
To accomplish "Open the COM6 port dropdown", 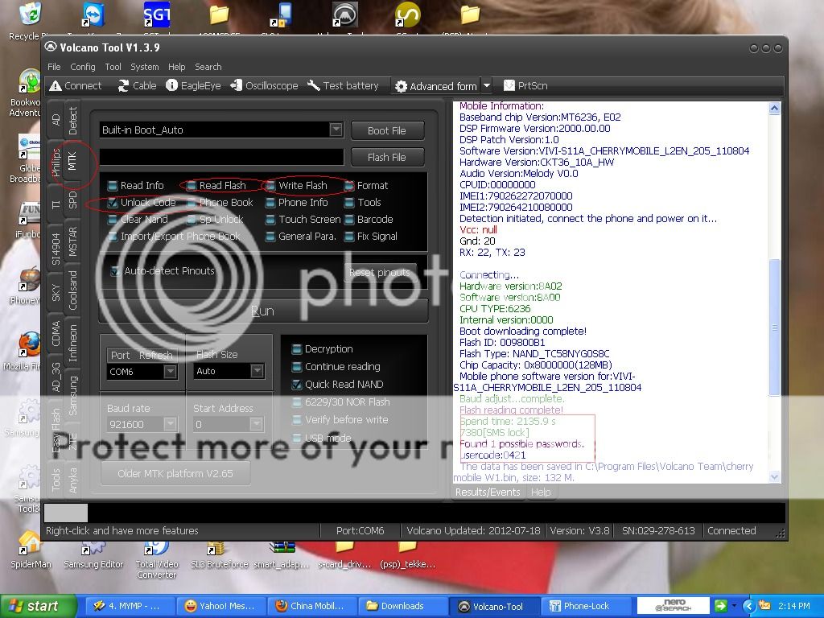I will click(x=170, y=372).
